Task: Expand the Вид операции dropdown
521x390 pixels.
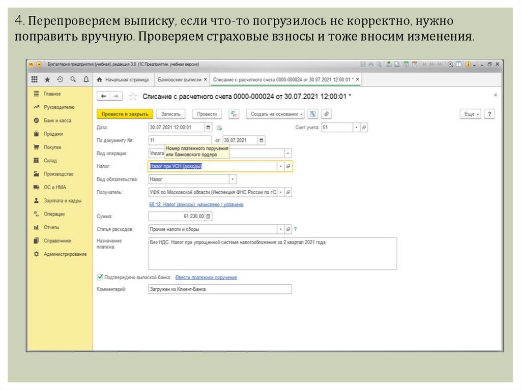Action: click(288, 153)
